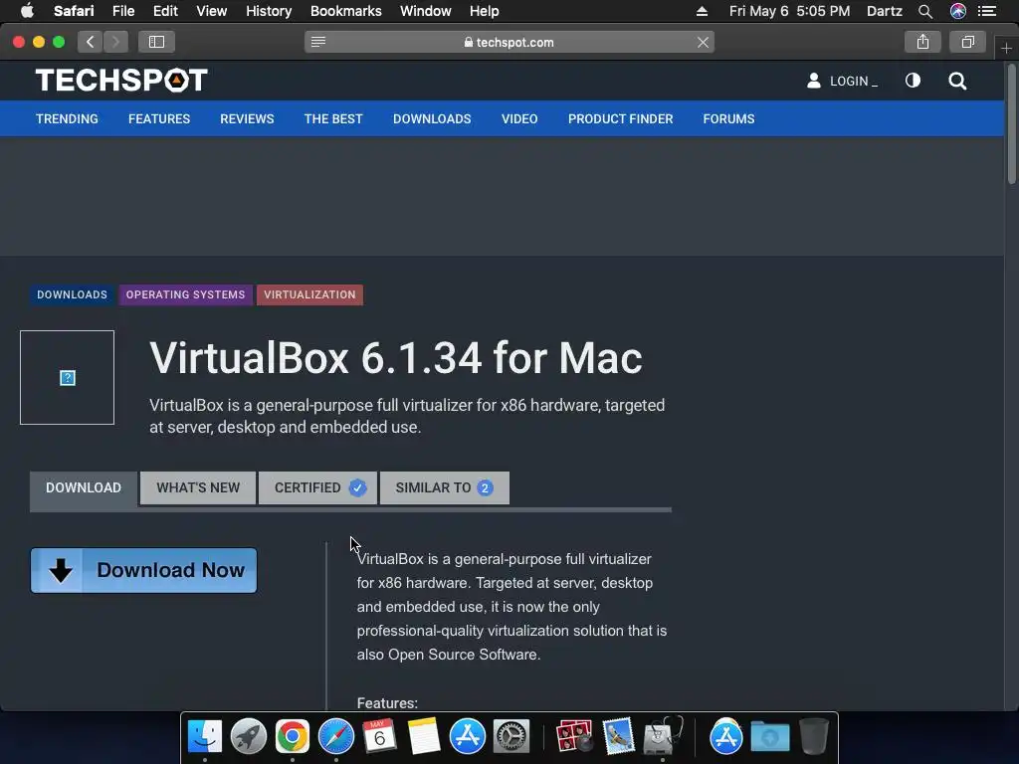
Task: Show all tabs overview button
Action: click(967, 42)
